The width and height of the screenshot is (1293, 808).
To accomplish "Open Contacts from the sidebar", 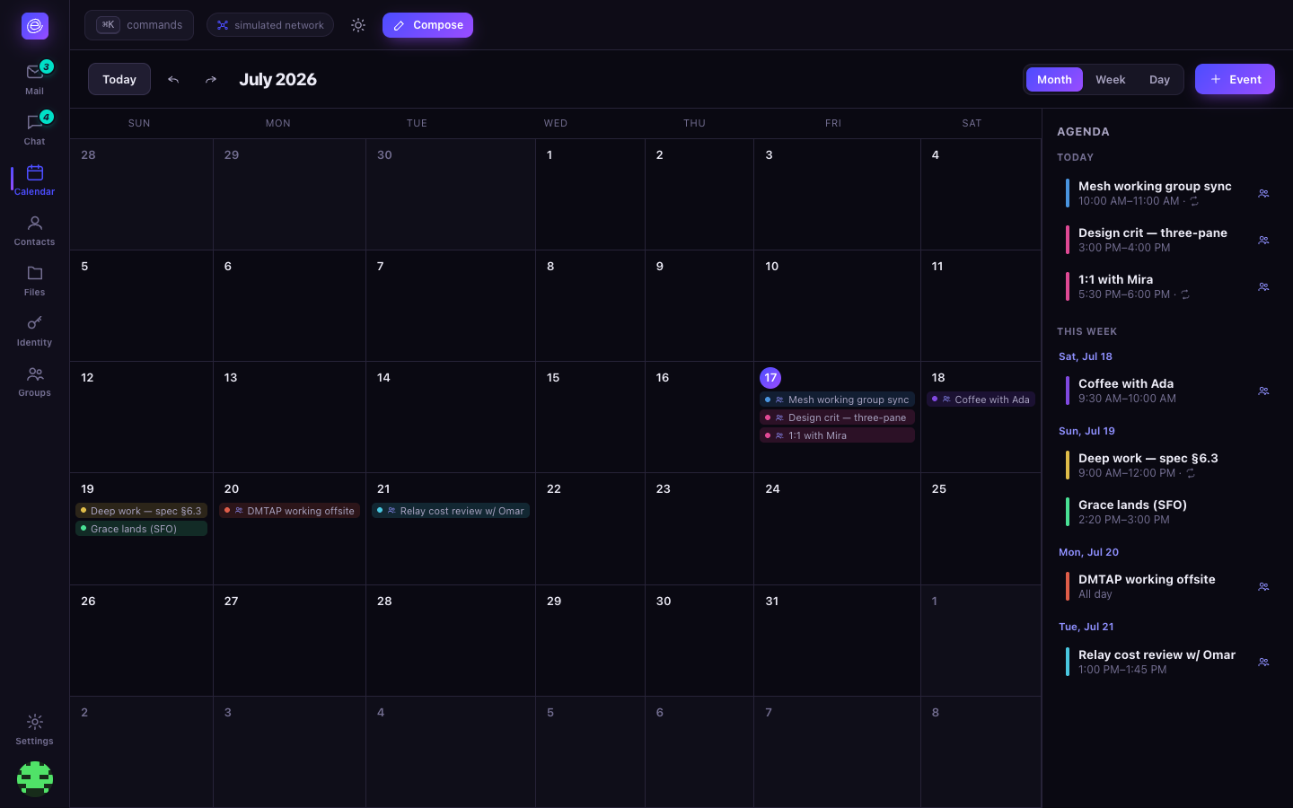I will tap(34, 230).
